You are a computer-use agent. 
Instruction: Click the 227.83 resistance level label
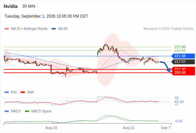click(x=180, y=47)
